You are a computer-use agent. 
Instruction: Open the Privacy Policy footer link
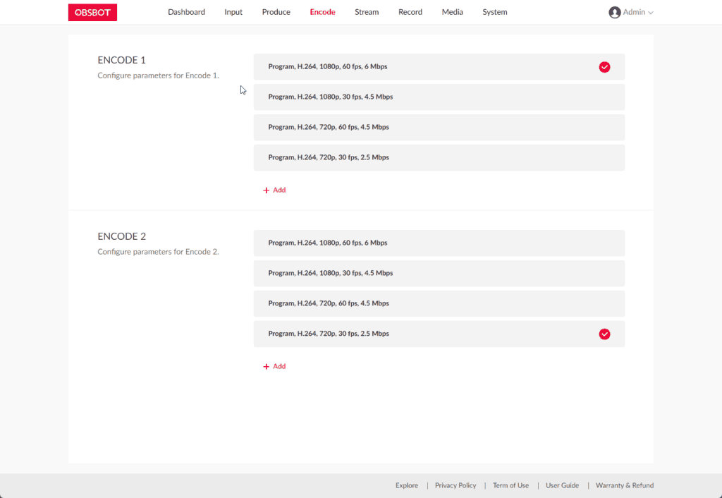(x=455, y=485)
